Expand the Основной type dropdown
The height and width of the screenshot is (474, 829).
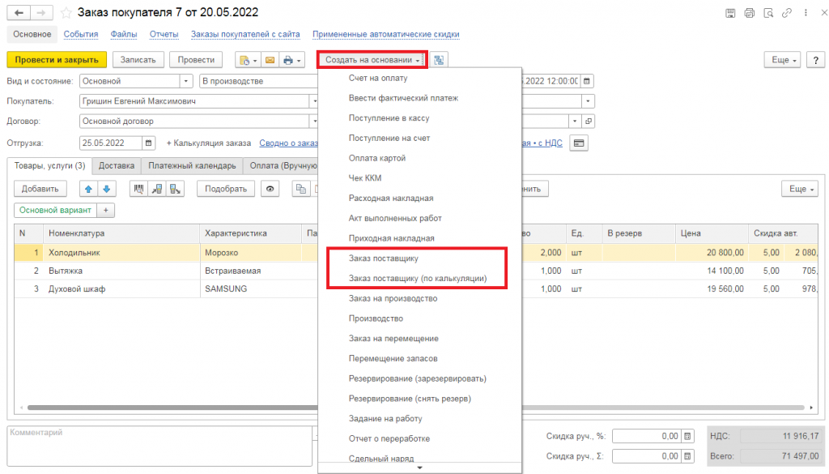[x=185, y=81]
